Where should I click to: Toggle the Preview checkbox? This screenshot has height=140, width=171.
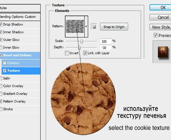[x=155, y=35]
